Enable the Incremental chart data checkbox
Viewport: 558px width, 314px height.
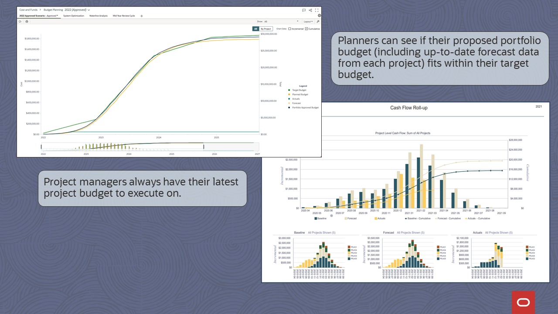(290, 29)
